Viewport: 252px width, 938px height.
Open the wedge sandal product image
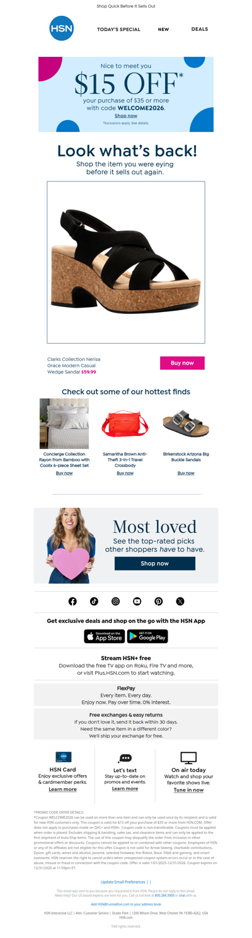126,262
